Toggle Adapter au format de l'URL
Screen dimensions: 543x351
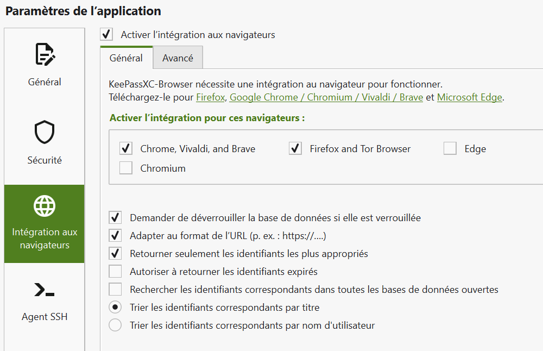click(x=115, y=236)
